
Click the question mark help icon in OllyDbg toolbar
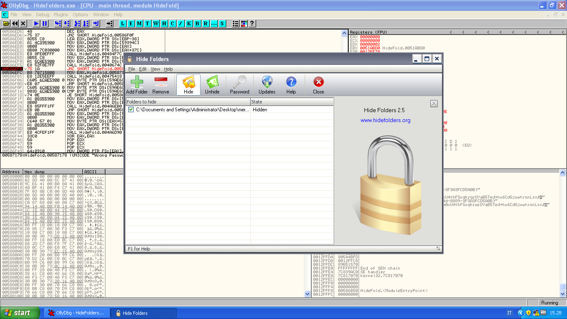252,24
